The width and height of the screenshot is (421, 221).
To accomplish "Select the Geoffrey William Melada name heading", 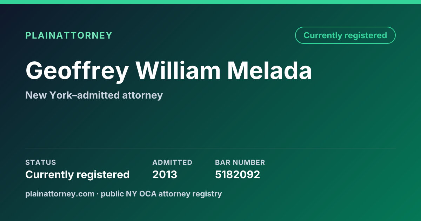I will point(169,71).
